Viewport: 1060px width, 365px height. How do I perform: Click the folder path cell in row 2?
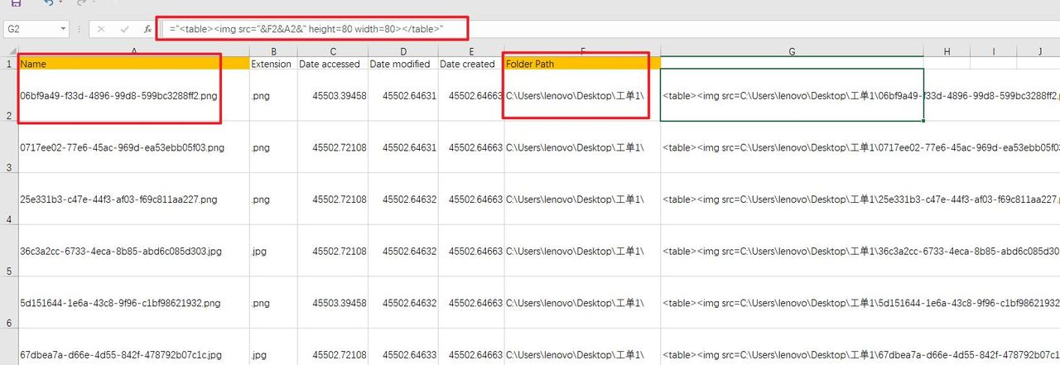pos(582,95)
